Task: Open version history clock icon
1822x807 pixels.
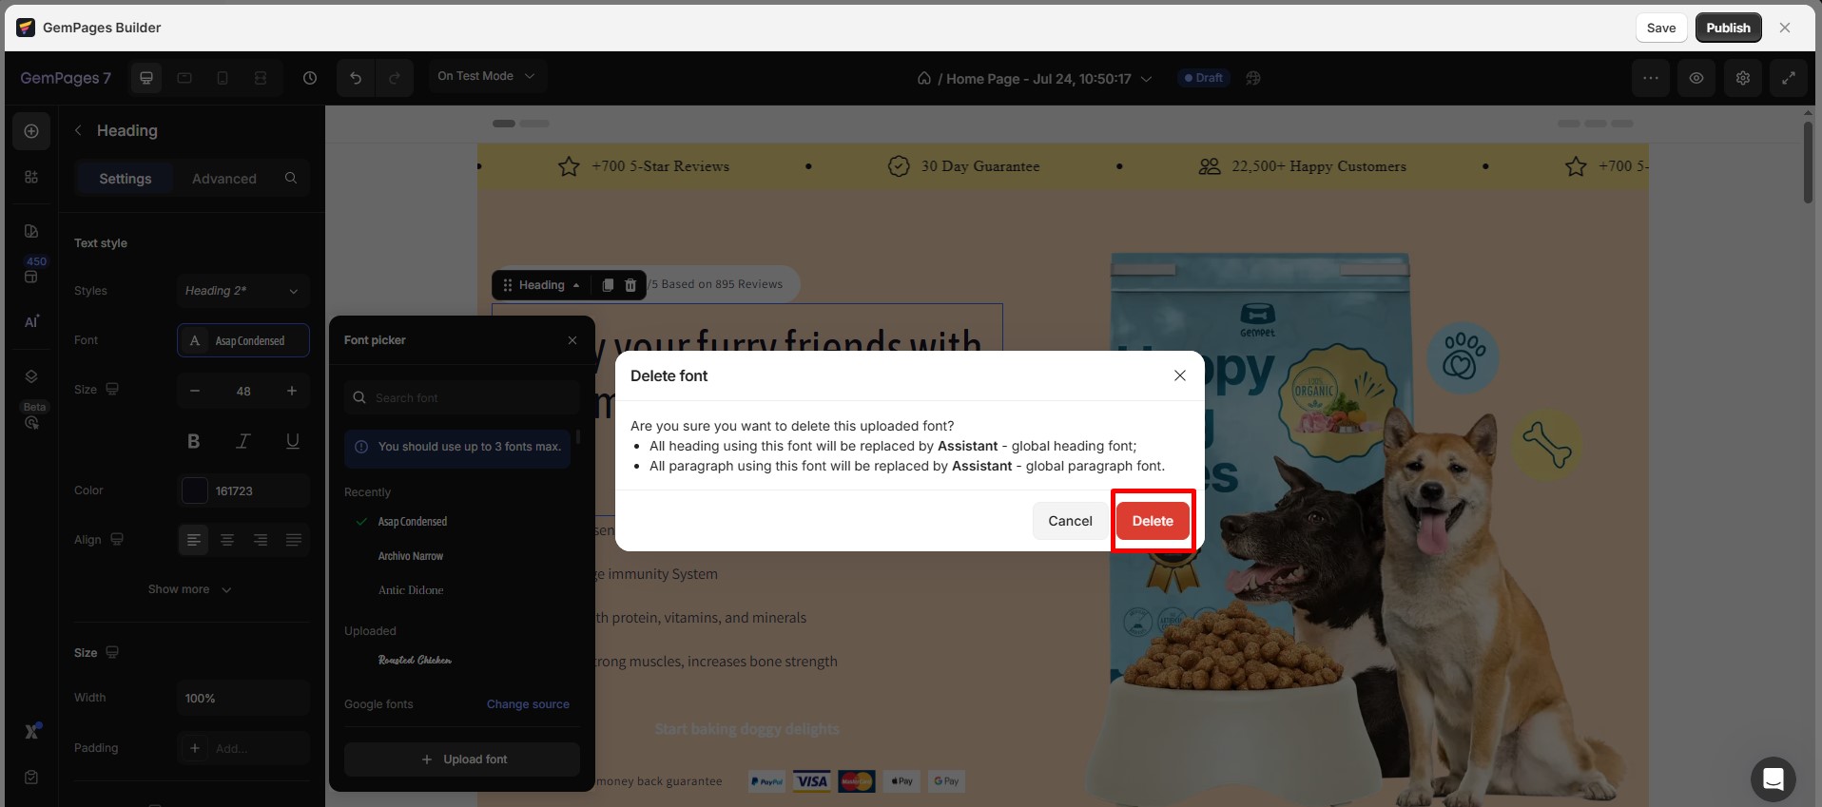Action: [310, 78]
